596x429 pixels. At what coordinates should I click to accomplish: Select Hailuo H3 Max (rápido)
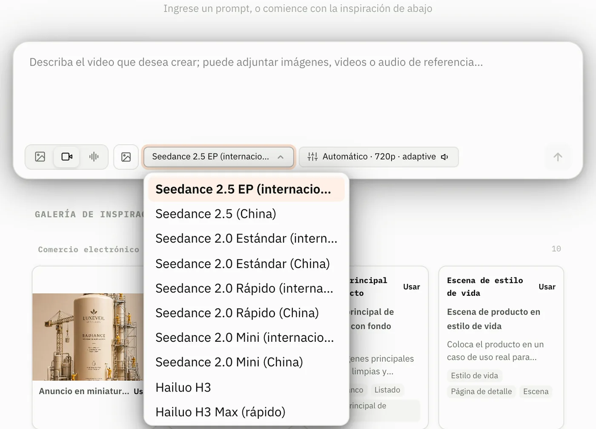click(246, 412)
